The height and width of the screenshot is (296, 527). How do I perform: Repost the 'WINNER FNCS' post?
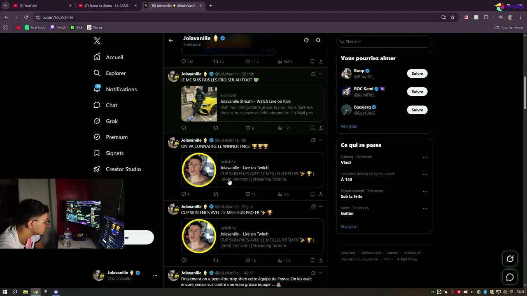tap(216, 194)
